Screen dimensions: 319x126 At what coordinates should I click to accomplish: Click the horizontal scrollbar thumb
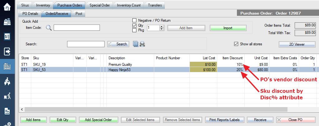156,110
